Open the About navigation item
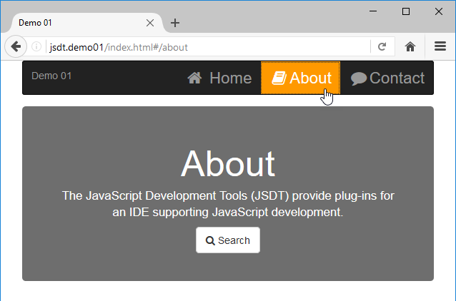 point(300,78)
